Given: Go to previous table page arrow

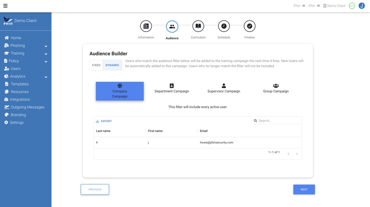Looking at the screenshot, I should (288, 154).
